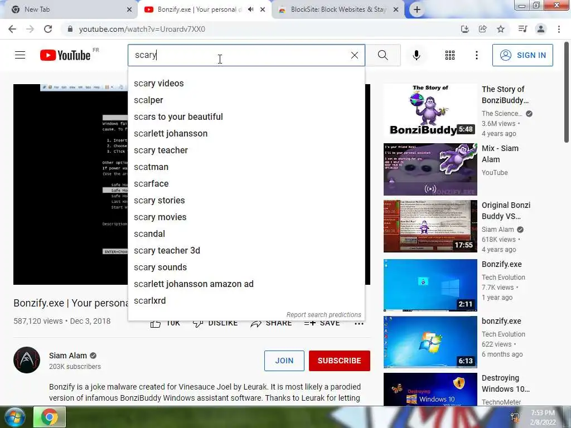
Task: Choose the 'scandal' suggestion
Action: coord(246,234)
